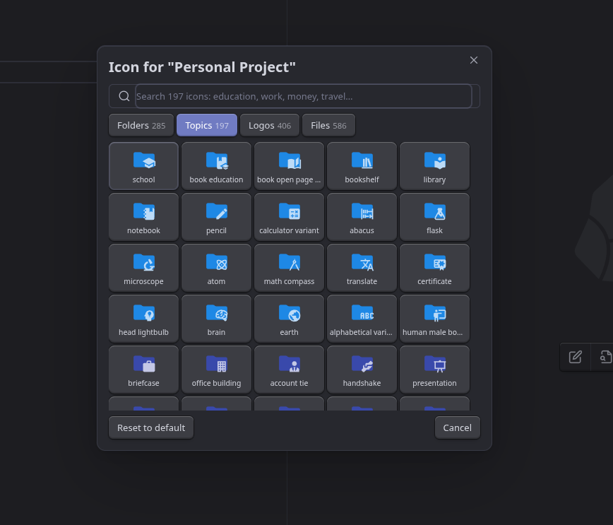Click Reset to default button
Image resolution: width=613 pixels, height=525 pixels.
(x=151, y=427)
